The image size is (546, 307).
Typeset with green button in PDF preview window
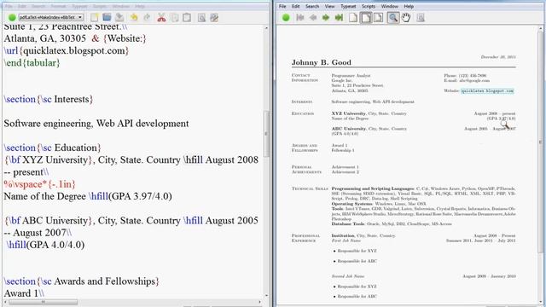286,17
